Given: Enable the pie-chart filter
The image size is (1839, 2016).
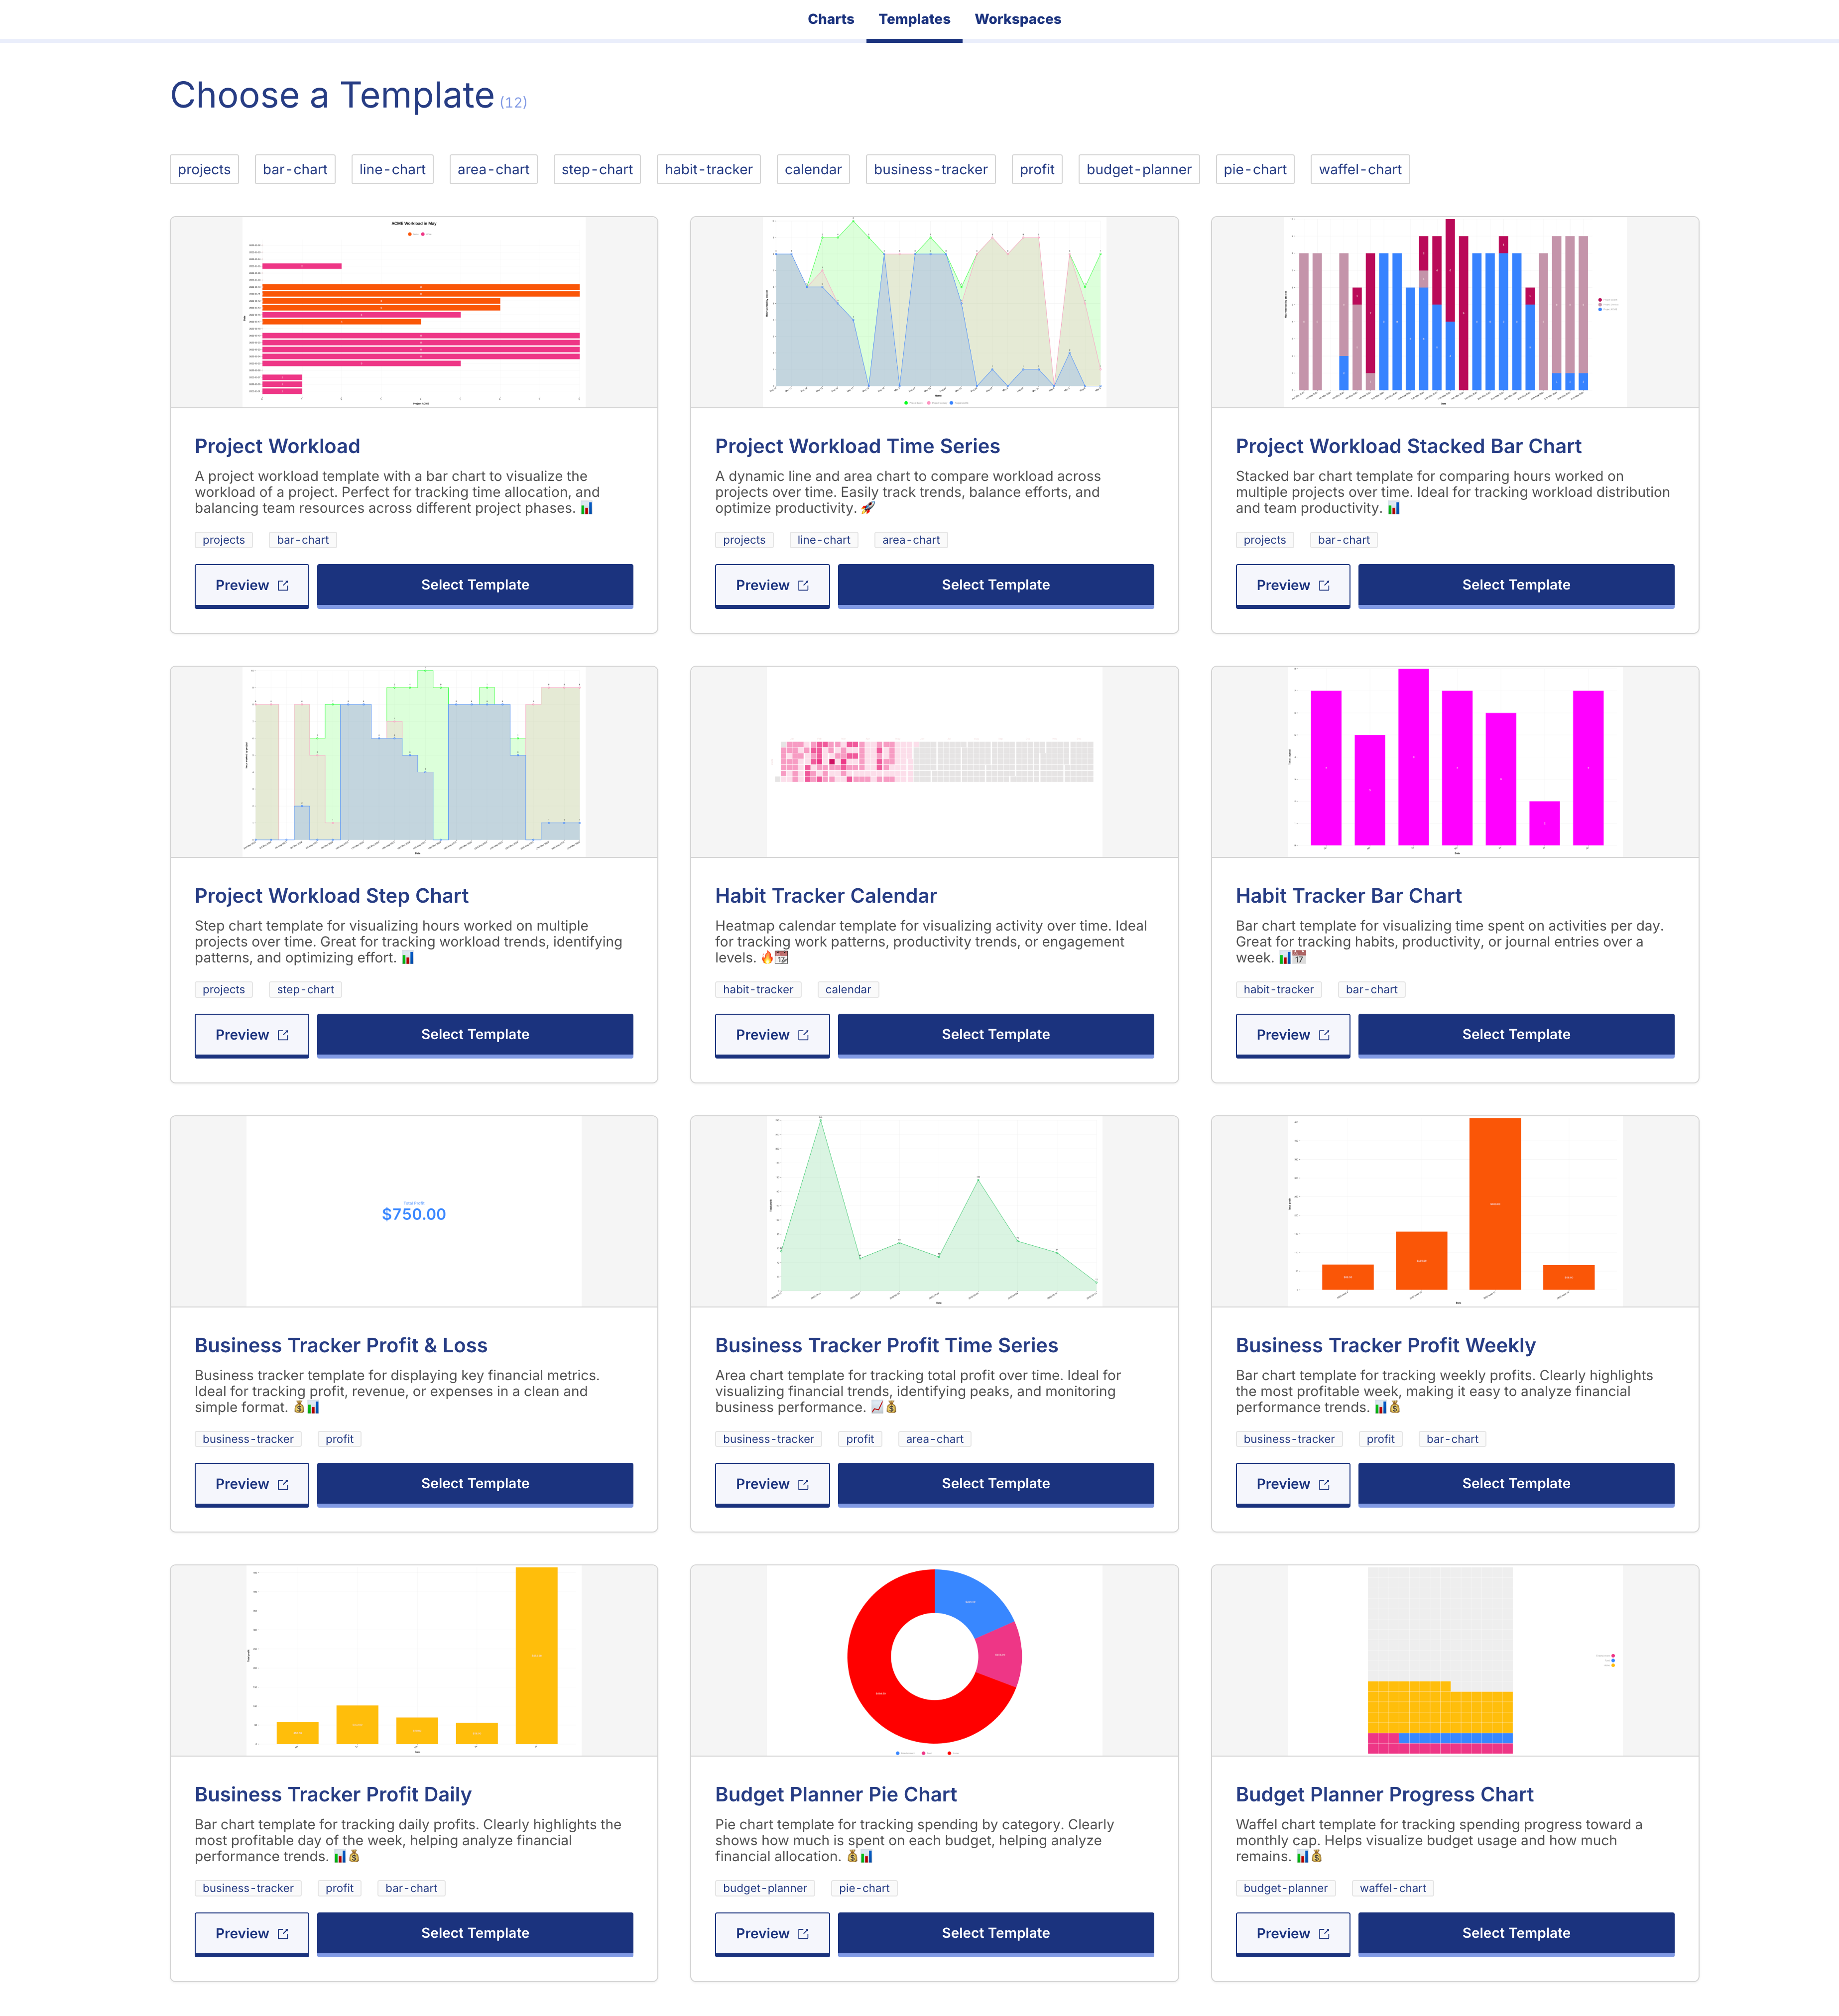Looking at the screenshot, I should [x=1254, y=169].
